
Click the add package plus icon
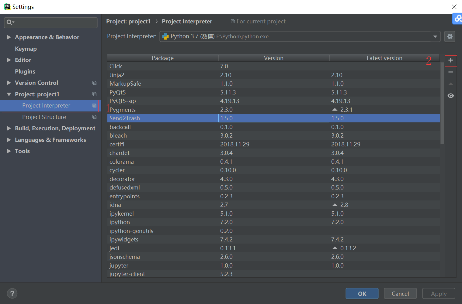click(x=451, y=60)
